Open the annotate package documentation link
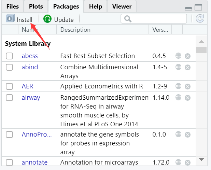 (34, 162)
